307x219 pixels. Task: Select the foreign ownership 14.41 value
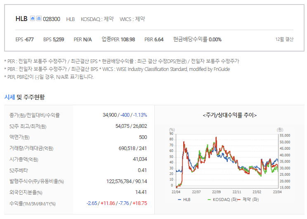[141, 192]
